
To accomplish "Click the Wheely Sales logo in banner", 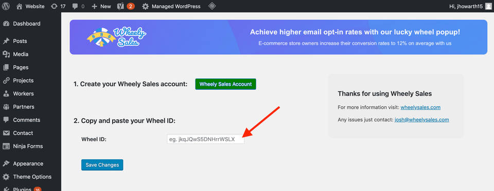I will 117,37.
